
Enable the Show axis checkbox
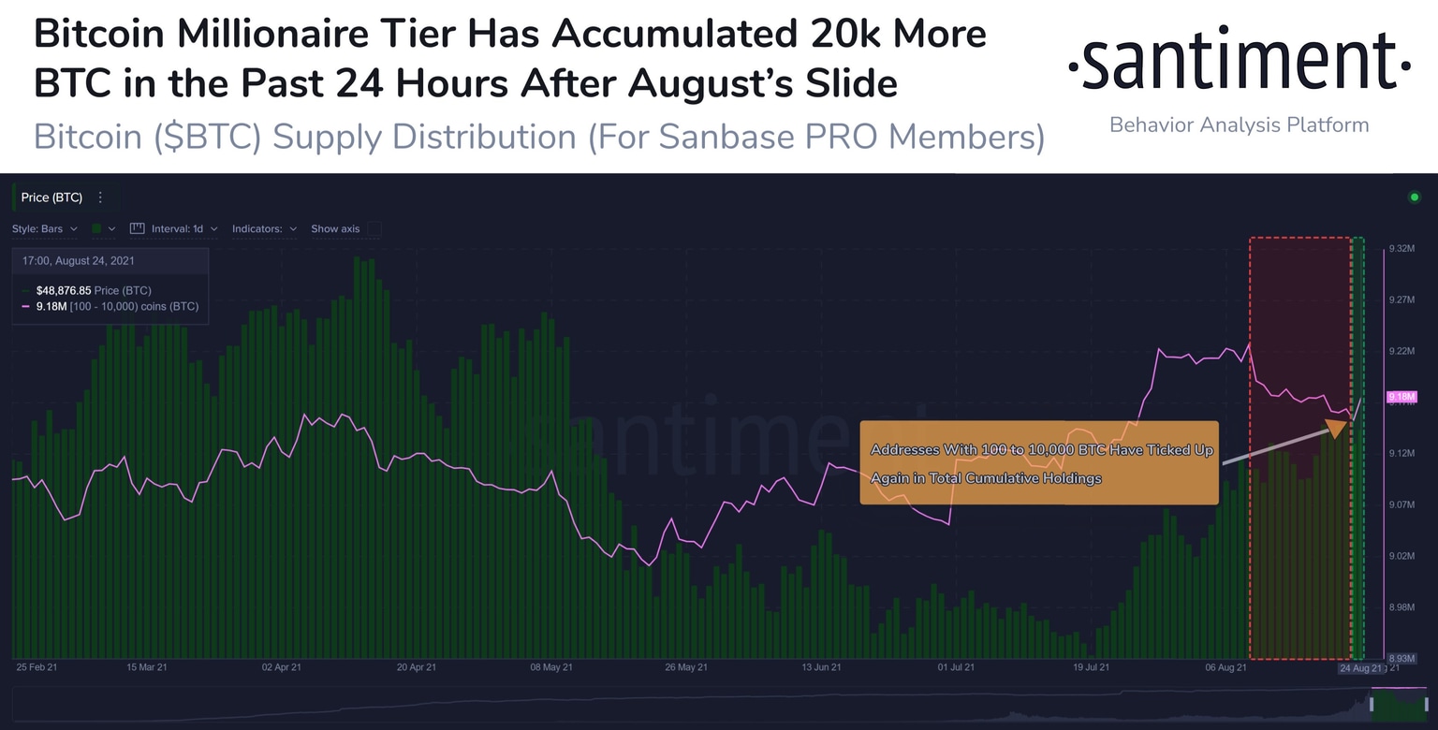pos(374,228)
